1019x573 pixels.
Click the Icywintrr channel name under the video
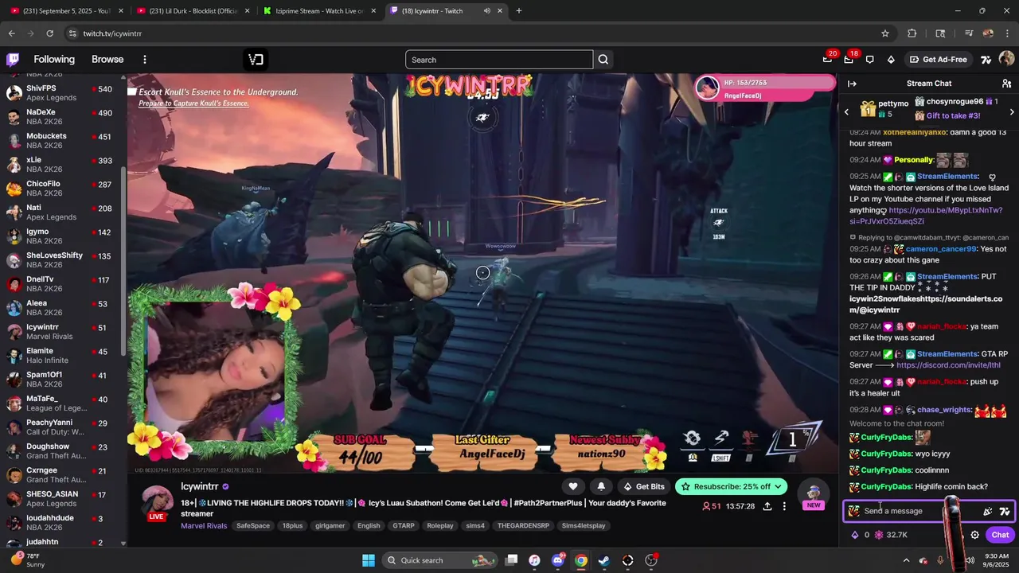click(200, 486)
